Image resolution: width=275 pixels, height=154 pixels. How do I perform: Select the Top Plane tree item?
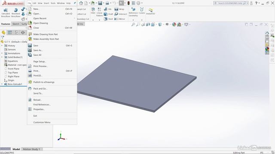[11, 72]
